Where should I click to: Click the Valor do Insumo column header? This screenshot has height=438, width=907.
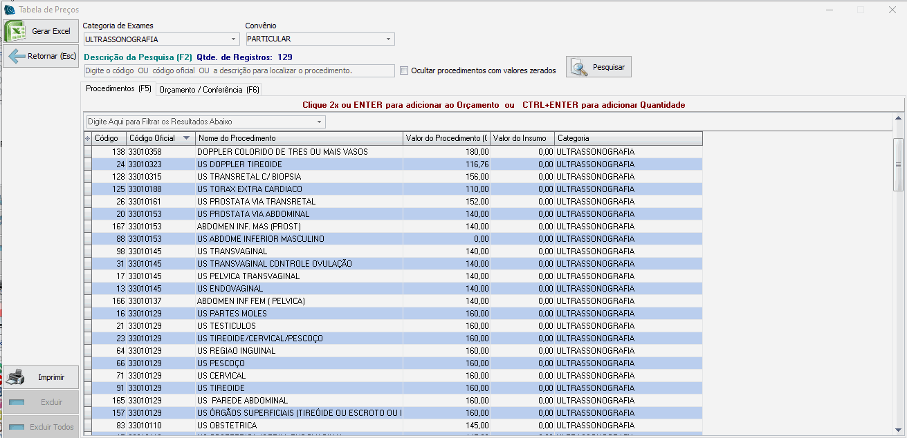(x=522, y=138)
